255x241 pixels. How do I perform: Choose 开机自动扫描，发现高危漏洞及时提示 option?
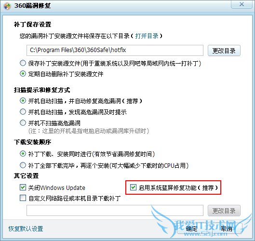tap(23, 112)
